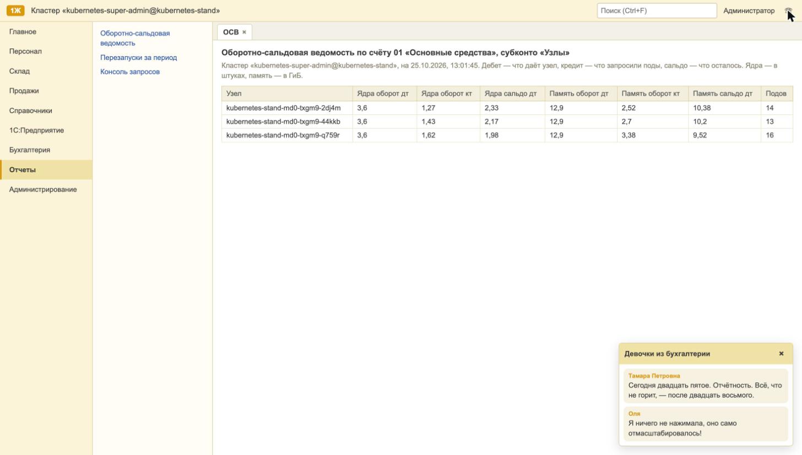
Task: Click the telephone icon beside Администратор
Action: coord(788,10)
